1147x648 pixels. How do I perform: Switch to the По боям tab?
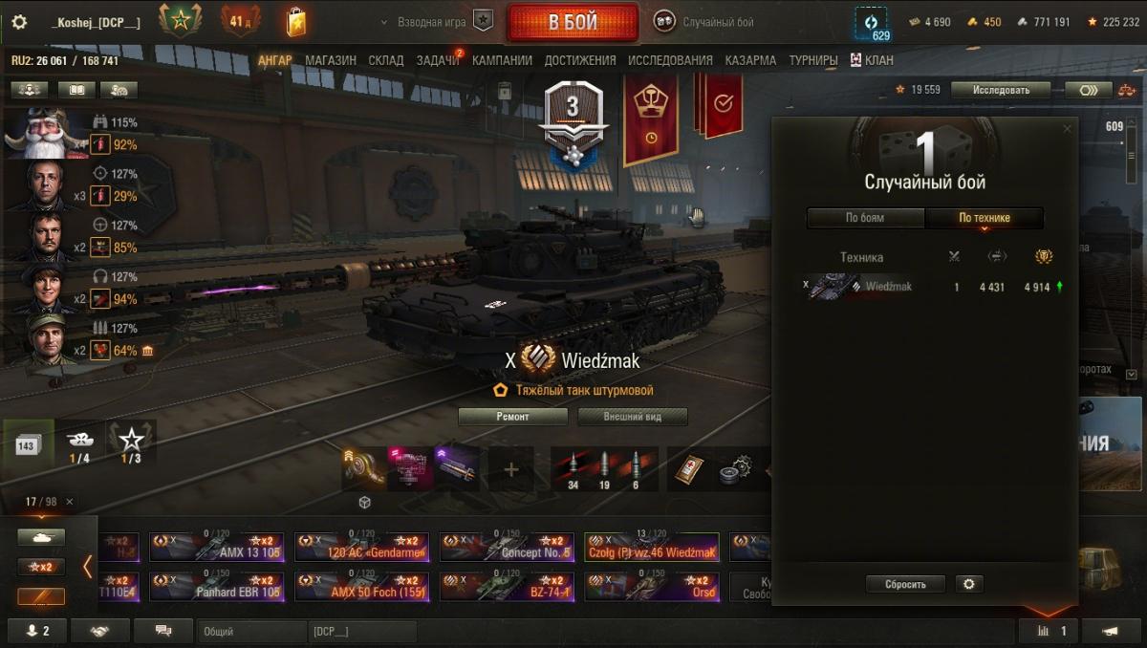865,218
